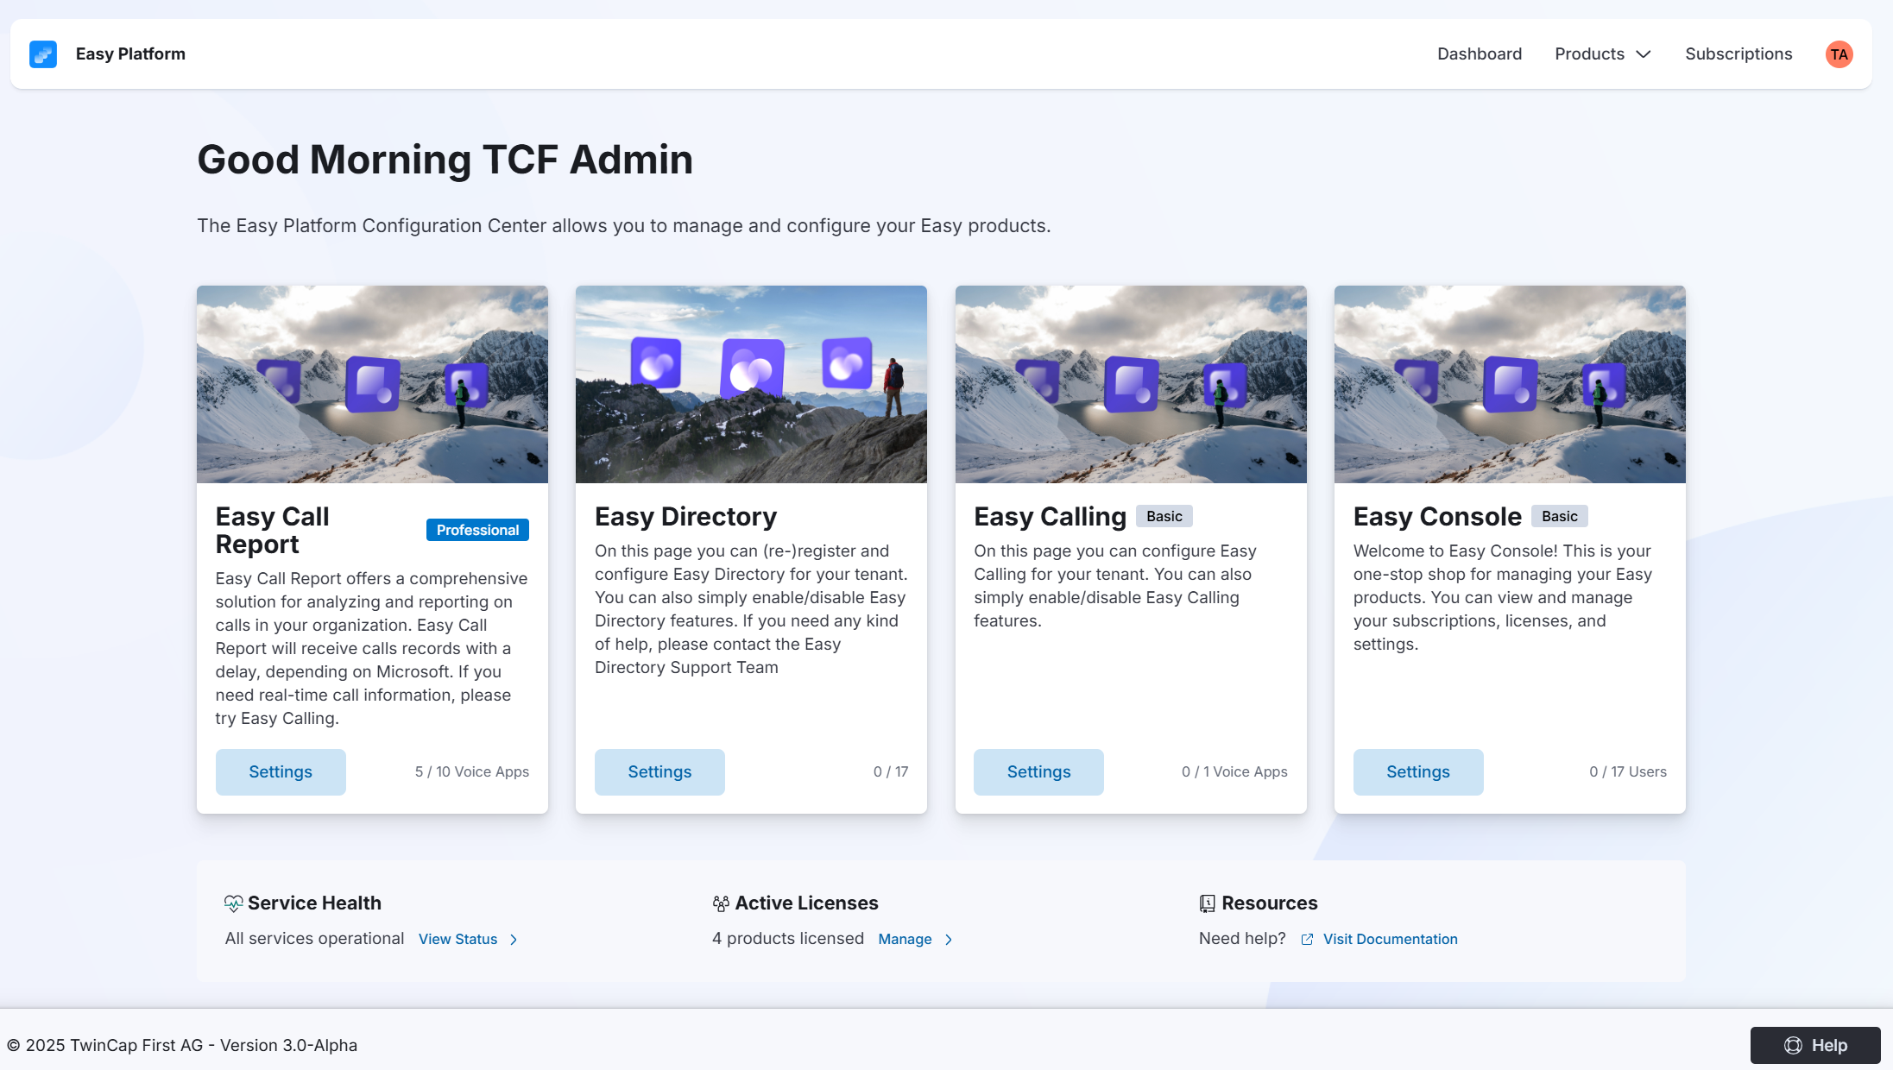
Task: Expand the Products dropdown menu
Action: click(x=1589, y=54)
